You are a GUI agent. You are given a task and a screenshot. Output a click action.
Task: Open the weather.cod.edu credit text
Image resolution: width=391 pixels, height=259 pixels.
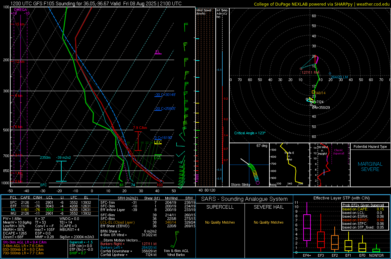373,4
